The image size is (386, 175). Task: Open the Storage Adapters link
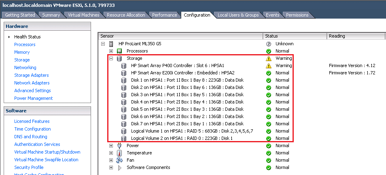[x=31, y=75]
